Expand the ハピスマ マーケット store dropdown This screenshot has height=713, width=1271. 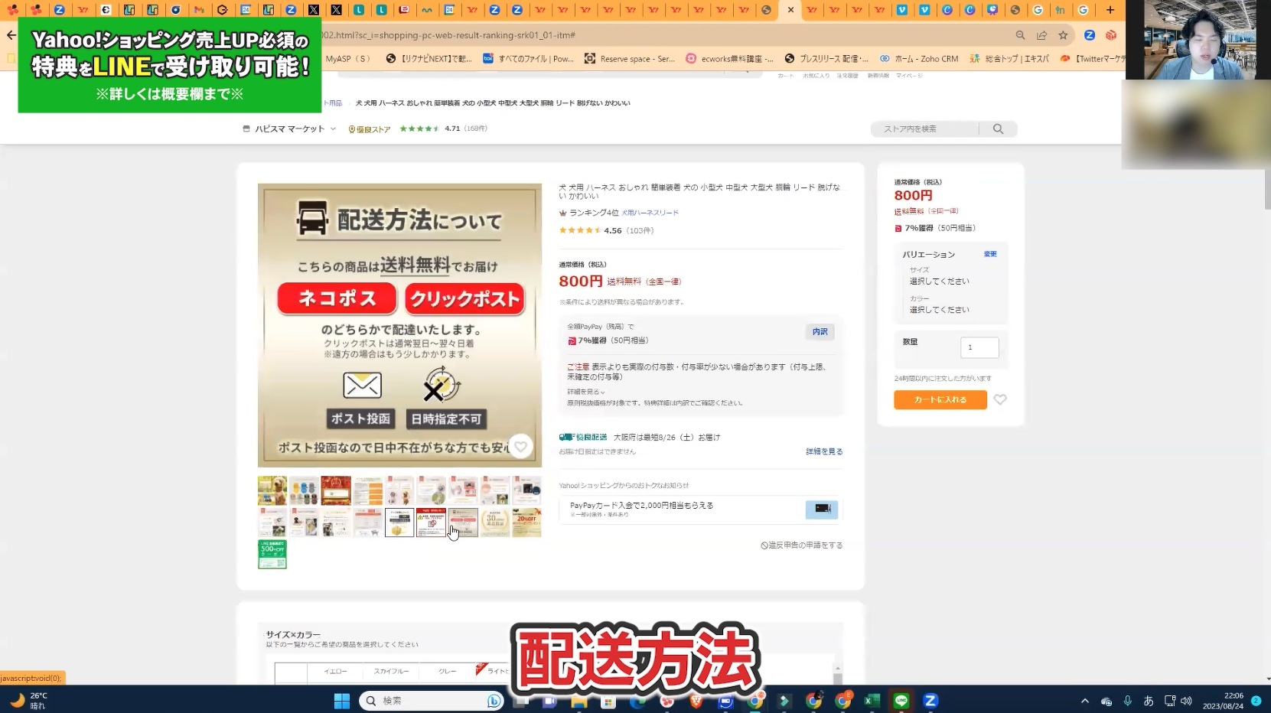click(x=334, y=129)
